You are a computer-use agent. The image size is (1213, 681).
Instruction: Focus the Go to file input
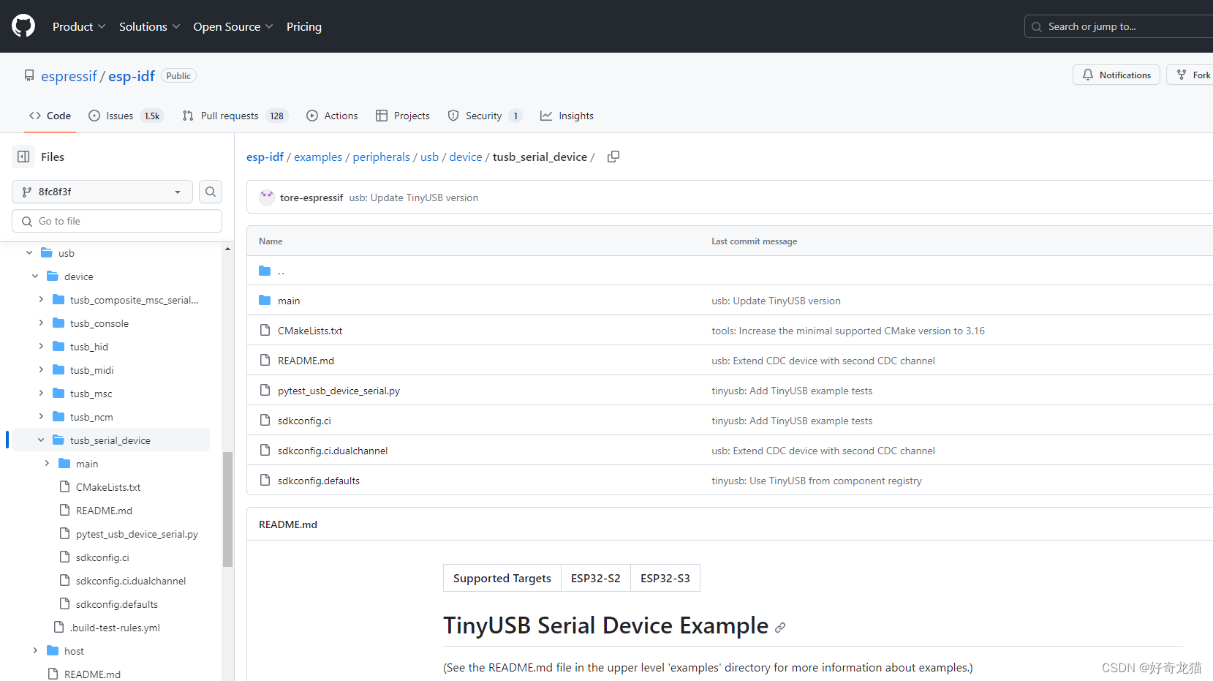click(117, 221)
